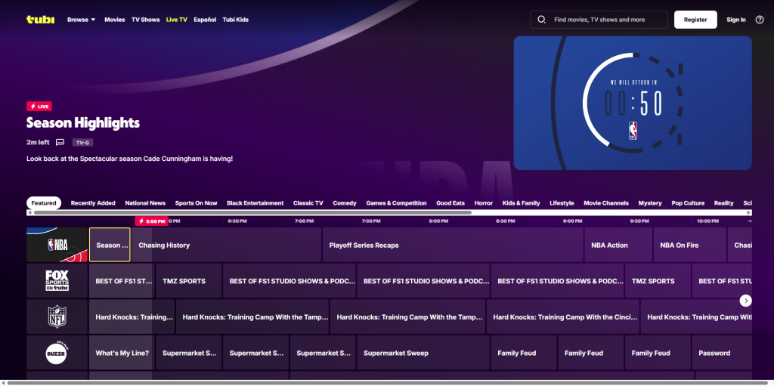The width and height of the screenshot is (774, 386).
Task: Open Live TV navigation item
Action: pyautogui.click(x=177, y=20)
